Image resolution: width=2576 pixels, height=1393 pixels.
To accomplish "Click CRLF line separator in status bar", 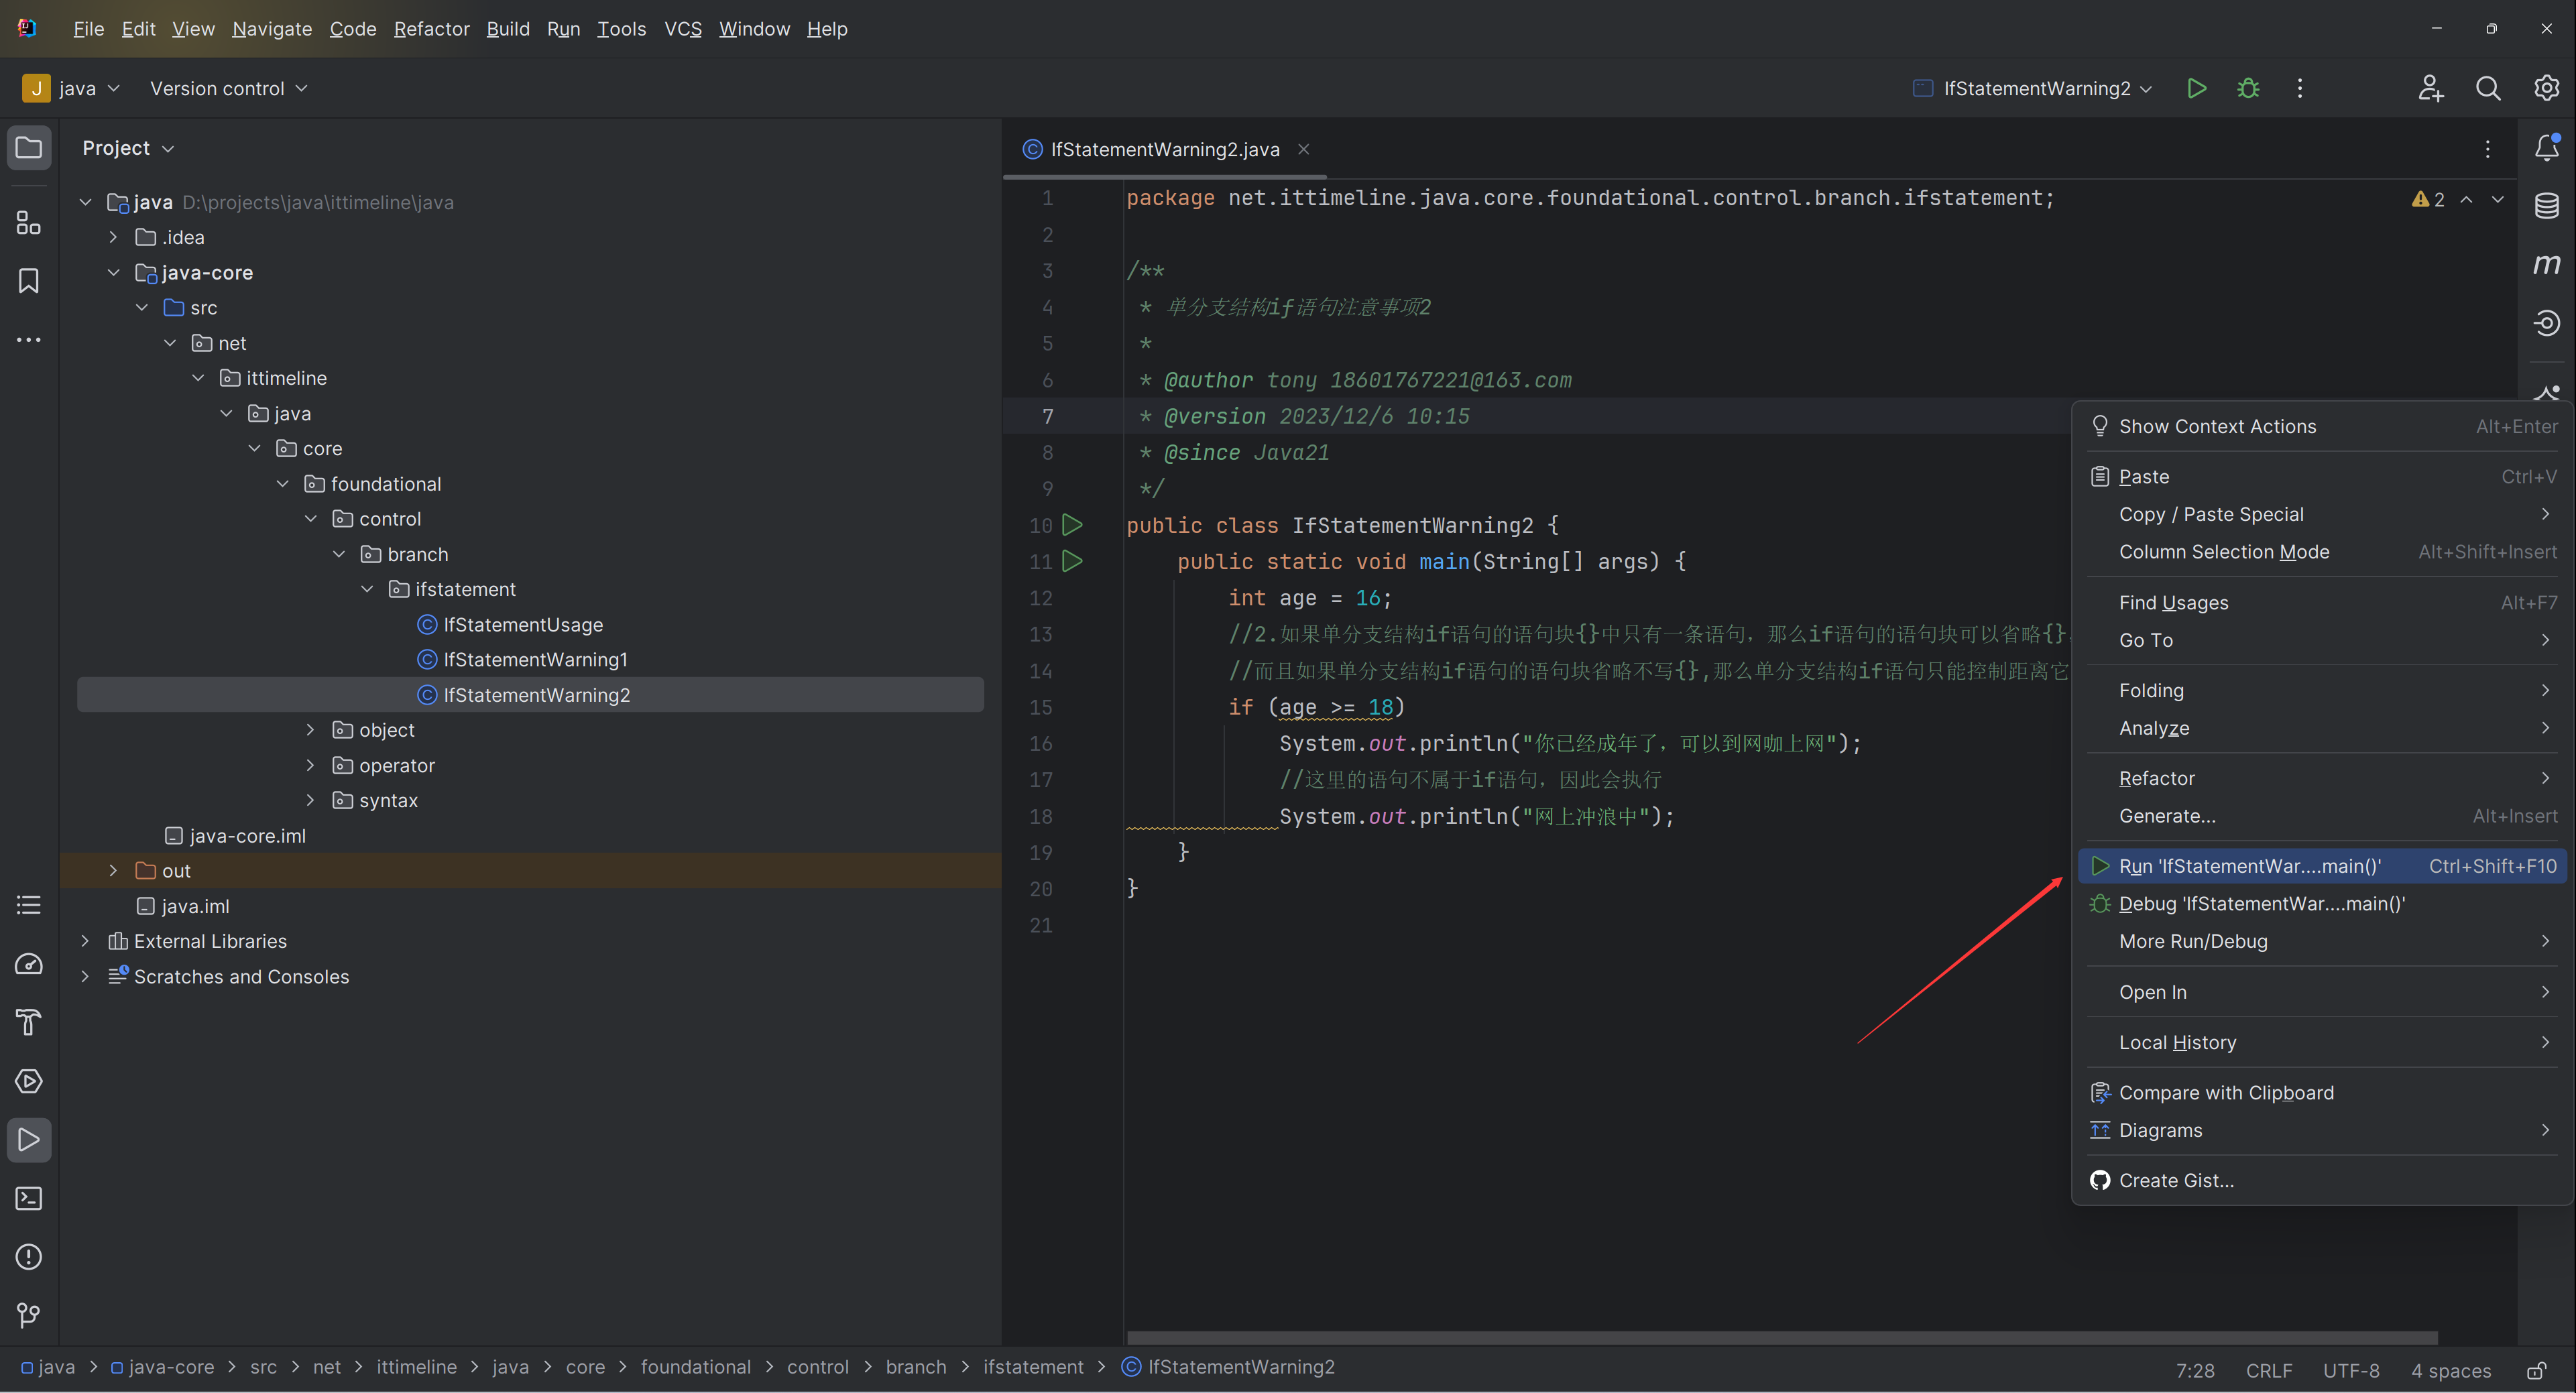I will [x=2269, y=1370].
